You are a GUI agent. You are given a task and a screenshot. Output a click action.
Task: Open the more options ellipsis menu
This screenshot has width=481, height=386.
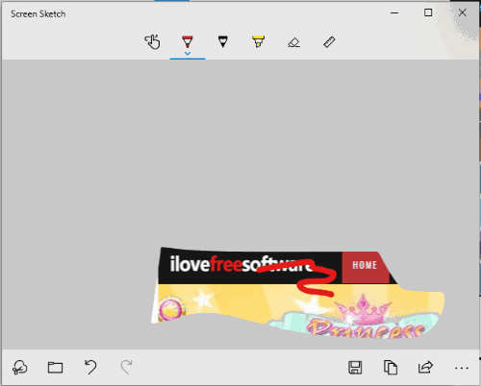pos(462,368)
